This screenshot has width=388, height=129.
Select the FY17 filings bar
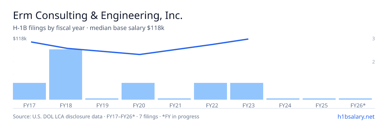tap(29, 91)
